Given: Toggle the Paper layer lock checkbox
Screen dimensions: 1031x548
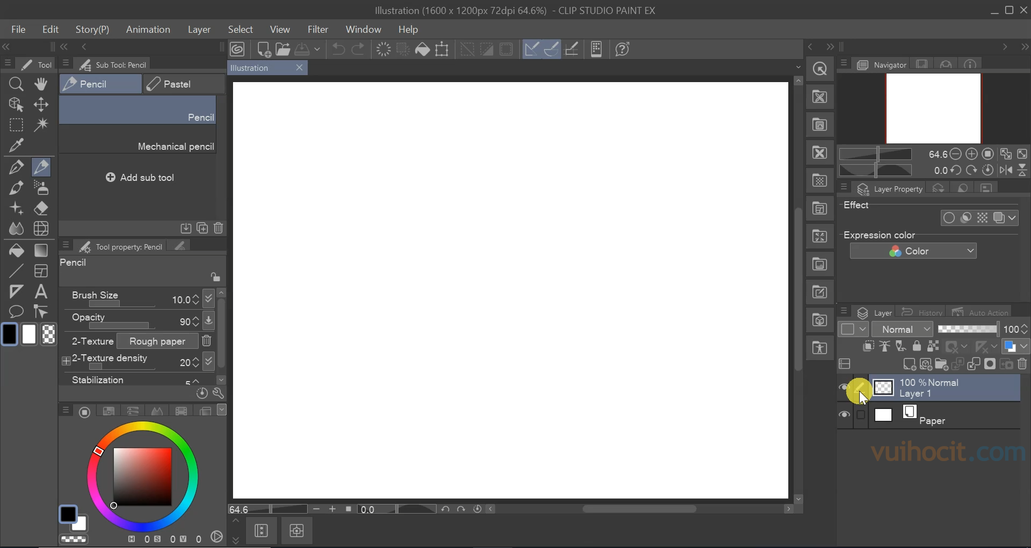Looking at the screenshot, I should [861, 415].
